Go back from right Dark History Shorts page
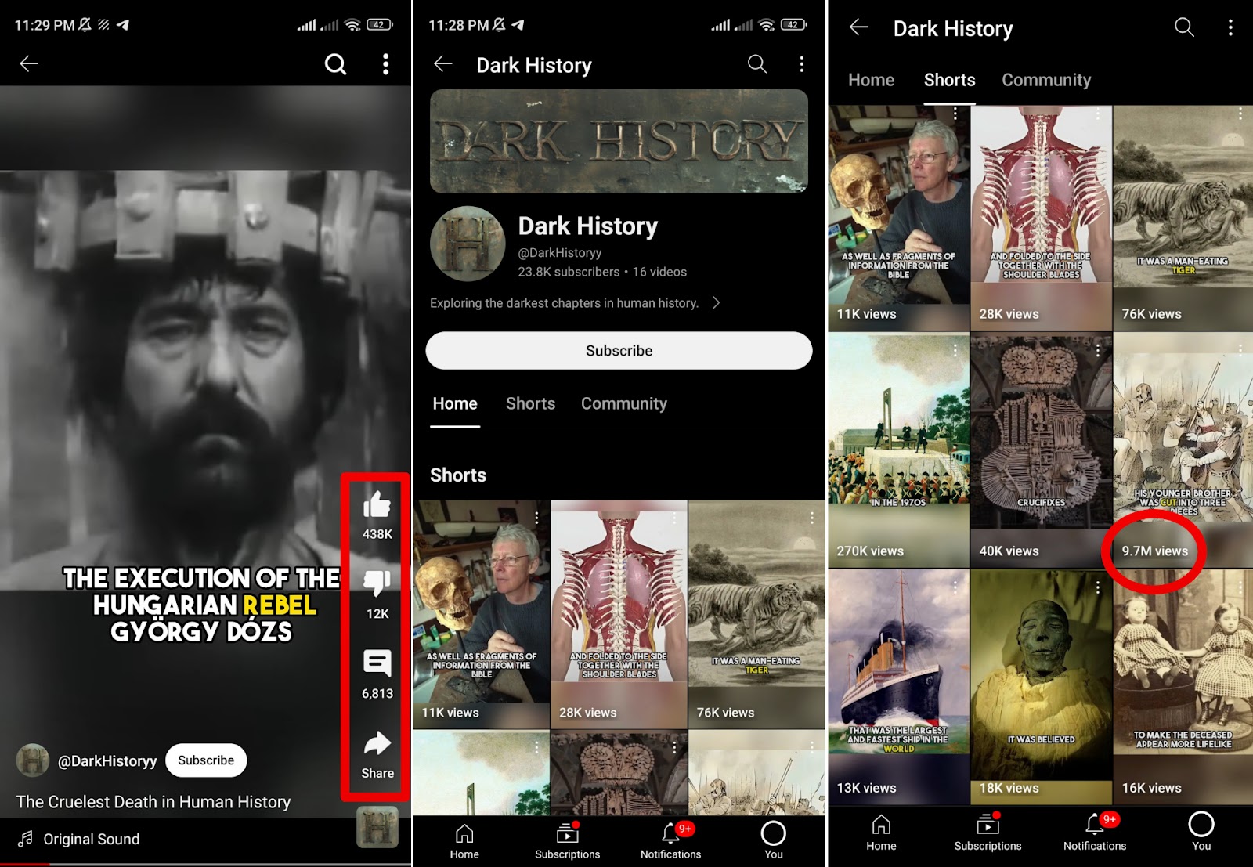Viewport: 1253px width, 867px height. point(859,28)
